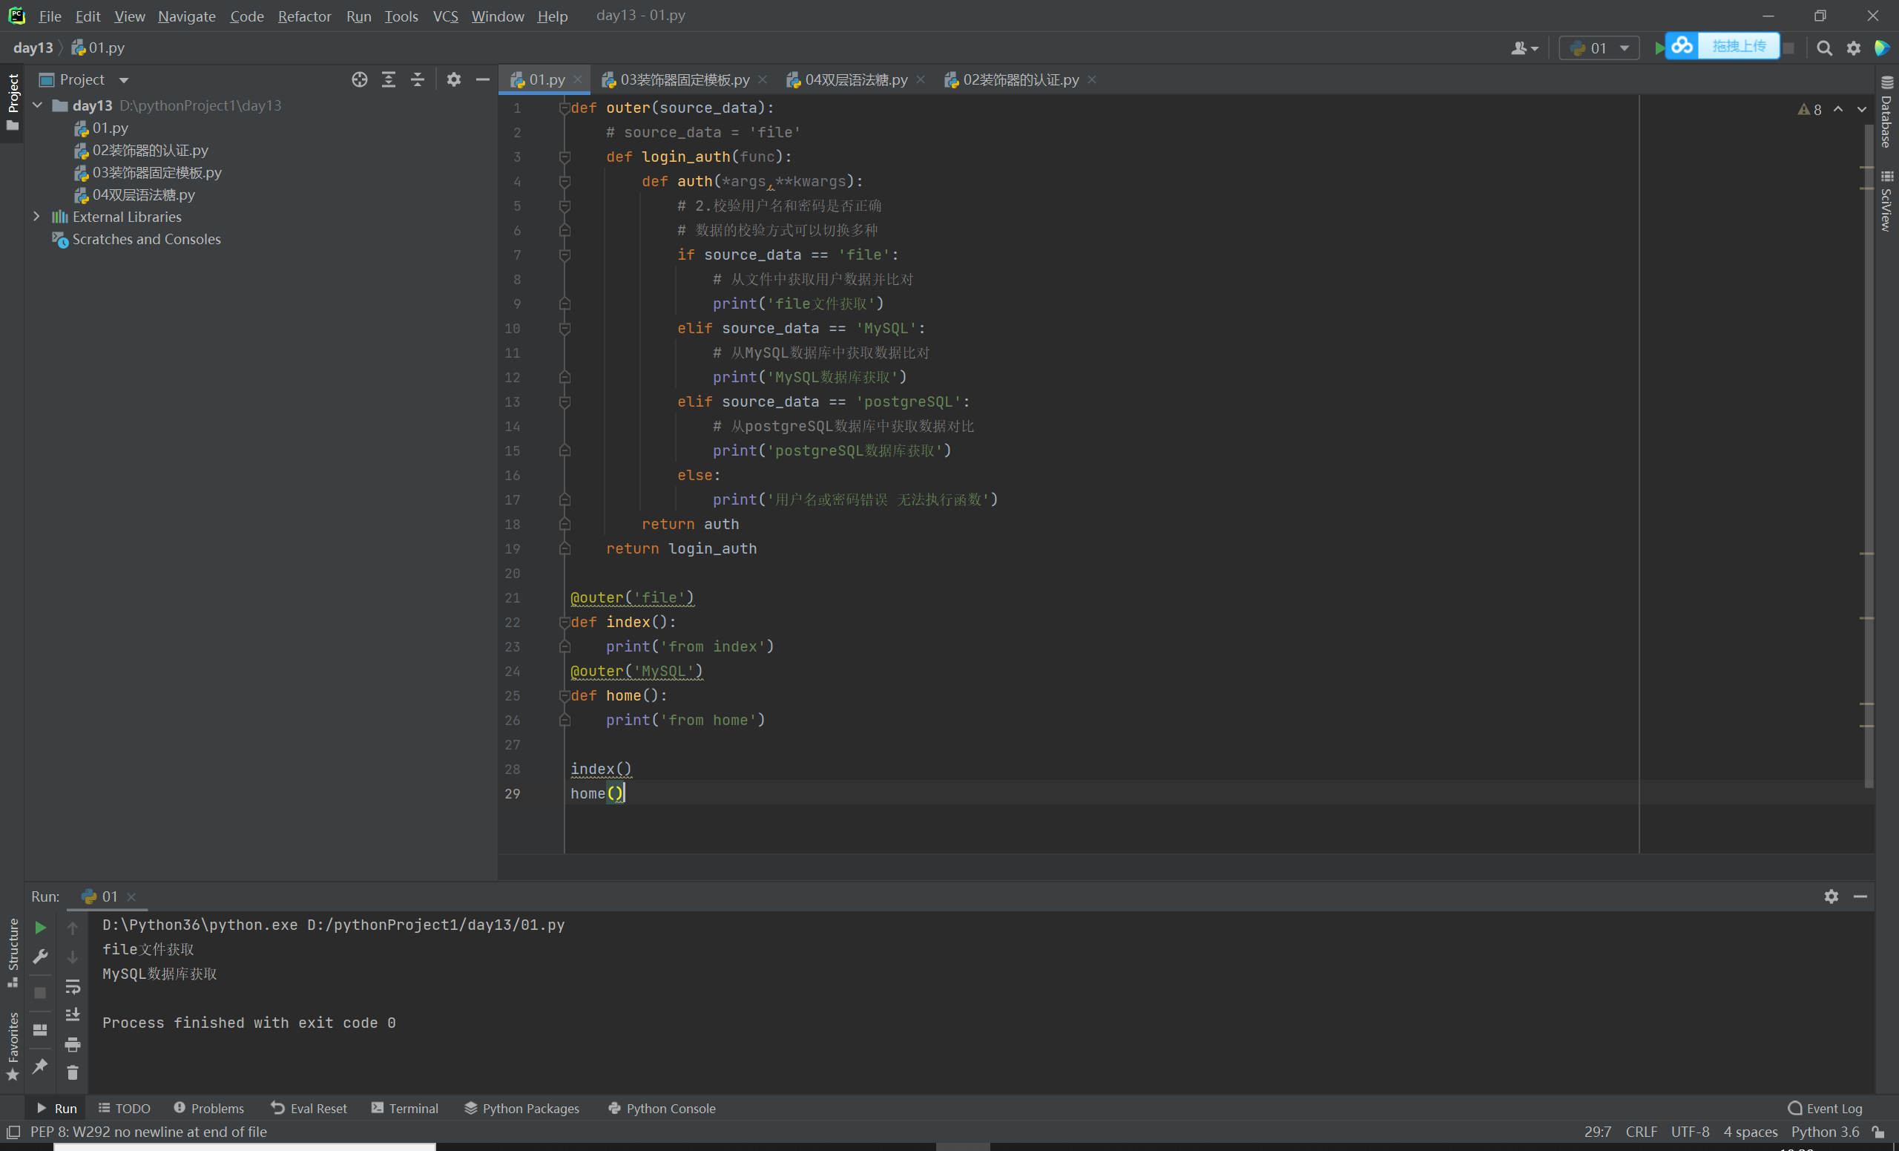
Task: Open Search Everywhere magnifier icon
Action: pyautogui.click(x=1823, y=47)
